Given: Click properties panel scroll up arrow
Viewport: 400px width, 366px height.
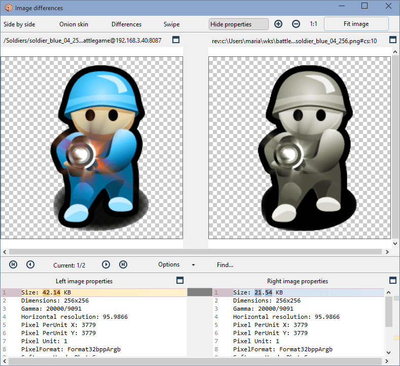Looking at the screenshot, I should (x=388, y=292).
